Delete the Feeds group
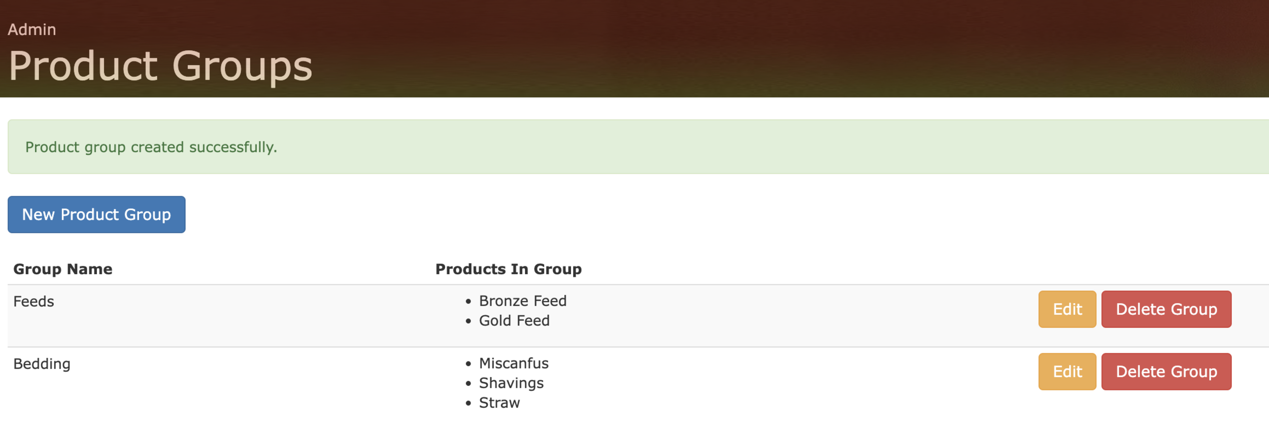Screen dimensions: 1269x428 [1166, 309]
